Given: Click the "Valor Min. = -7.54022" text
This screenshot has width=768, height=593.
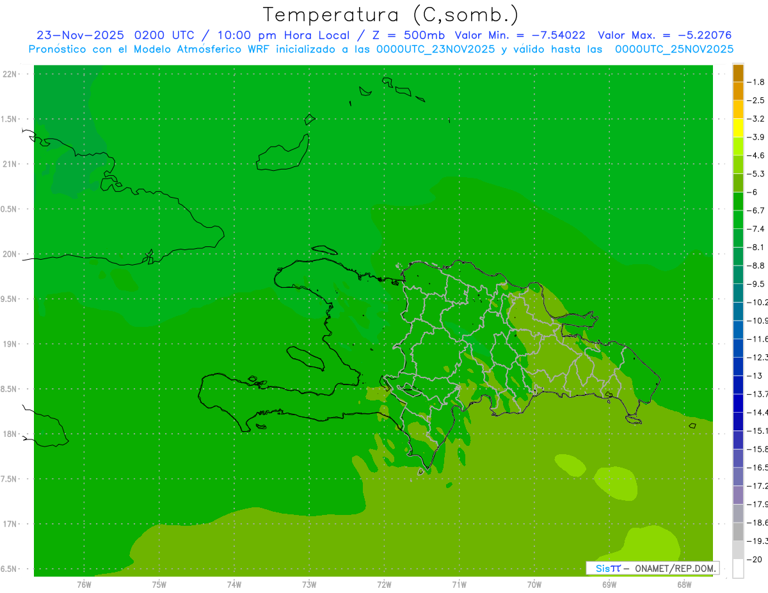Looking at the screenshot, I should (519, 35).
